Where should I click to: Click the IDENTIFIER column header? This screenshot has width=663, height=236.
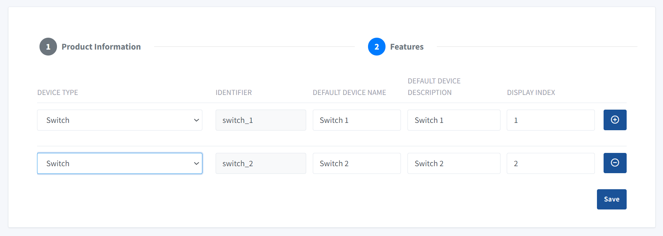(x=233, y=93)
